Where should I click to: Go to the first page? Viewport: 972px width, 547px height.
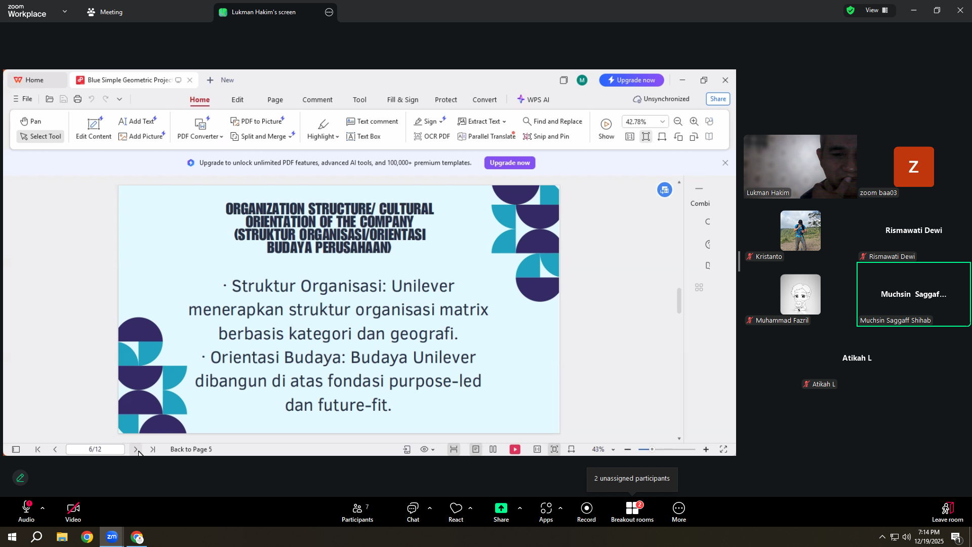[x=38, y=450]
